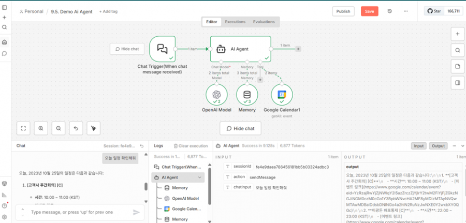
Task: Click the add node plus button on right
Action: 457,34
